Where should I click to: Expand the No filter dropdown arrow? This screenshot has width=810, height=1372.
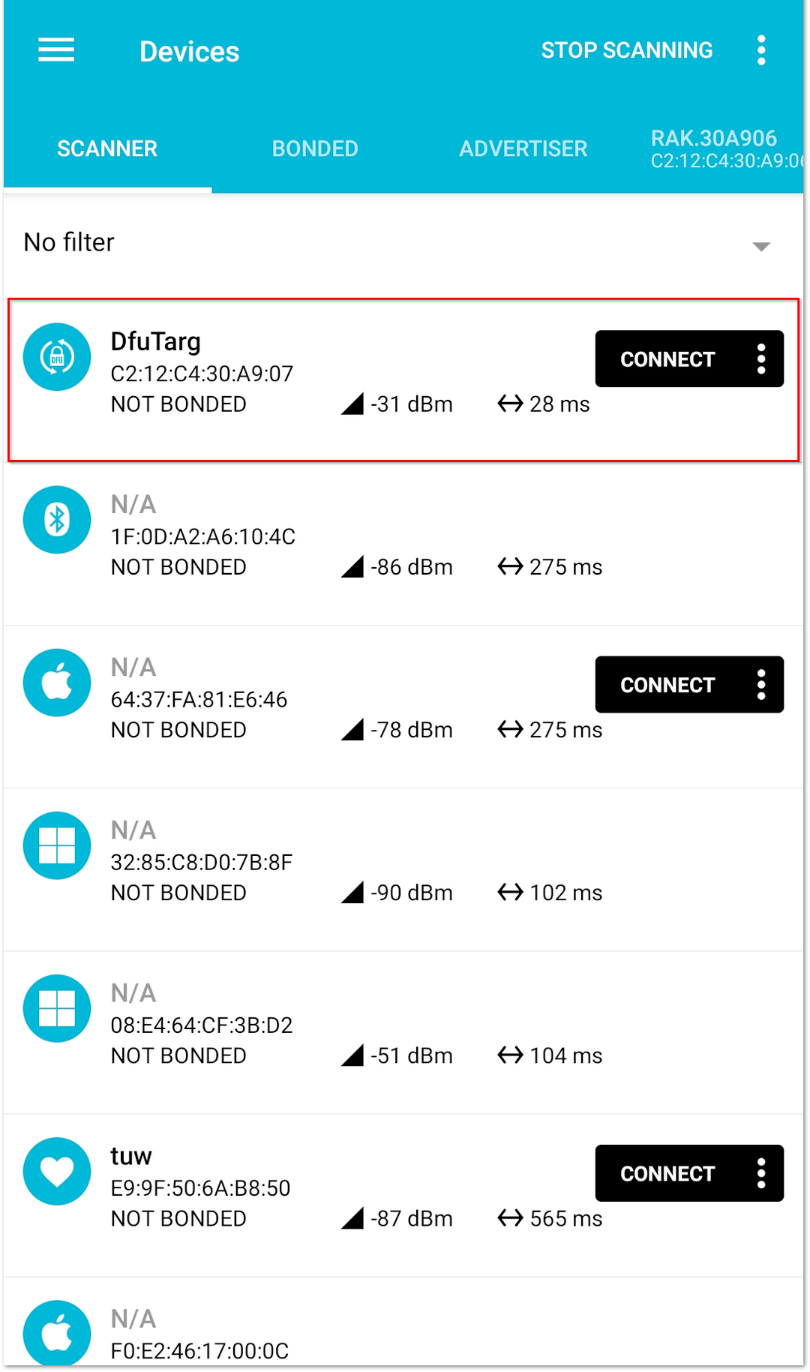761,247
